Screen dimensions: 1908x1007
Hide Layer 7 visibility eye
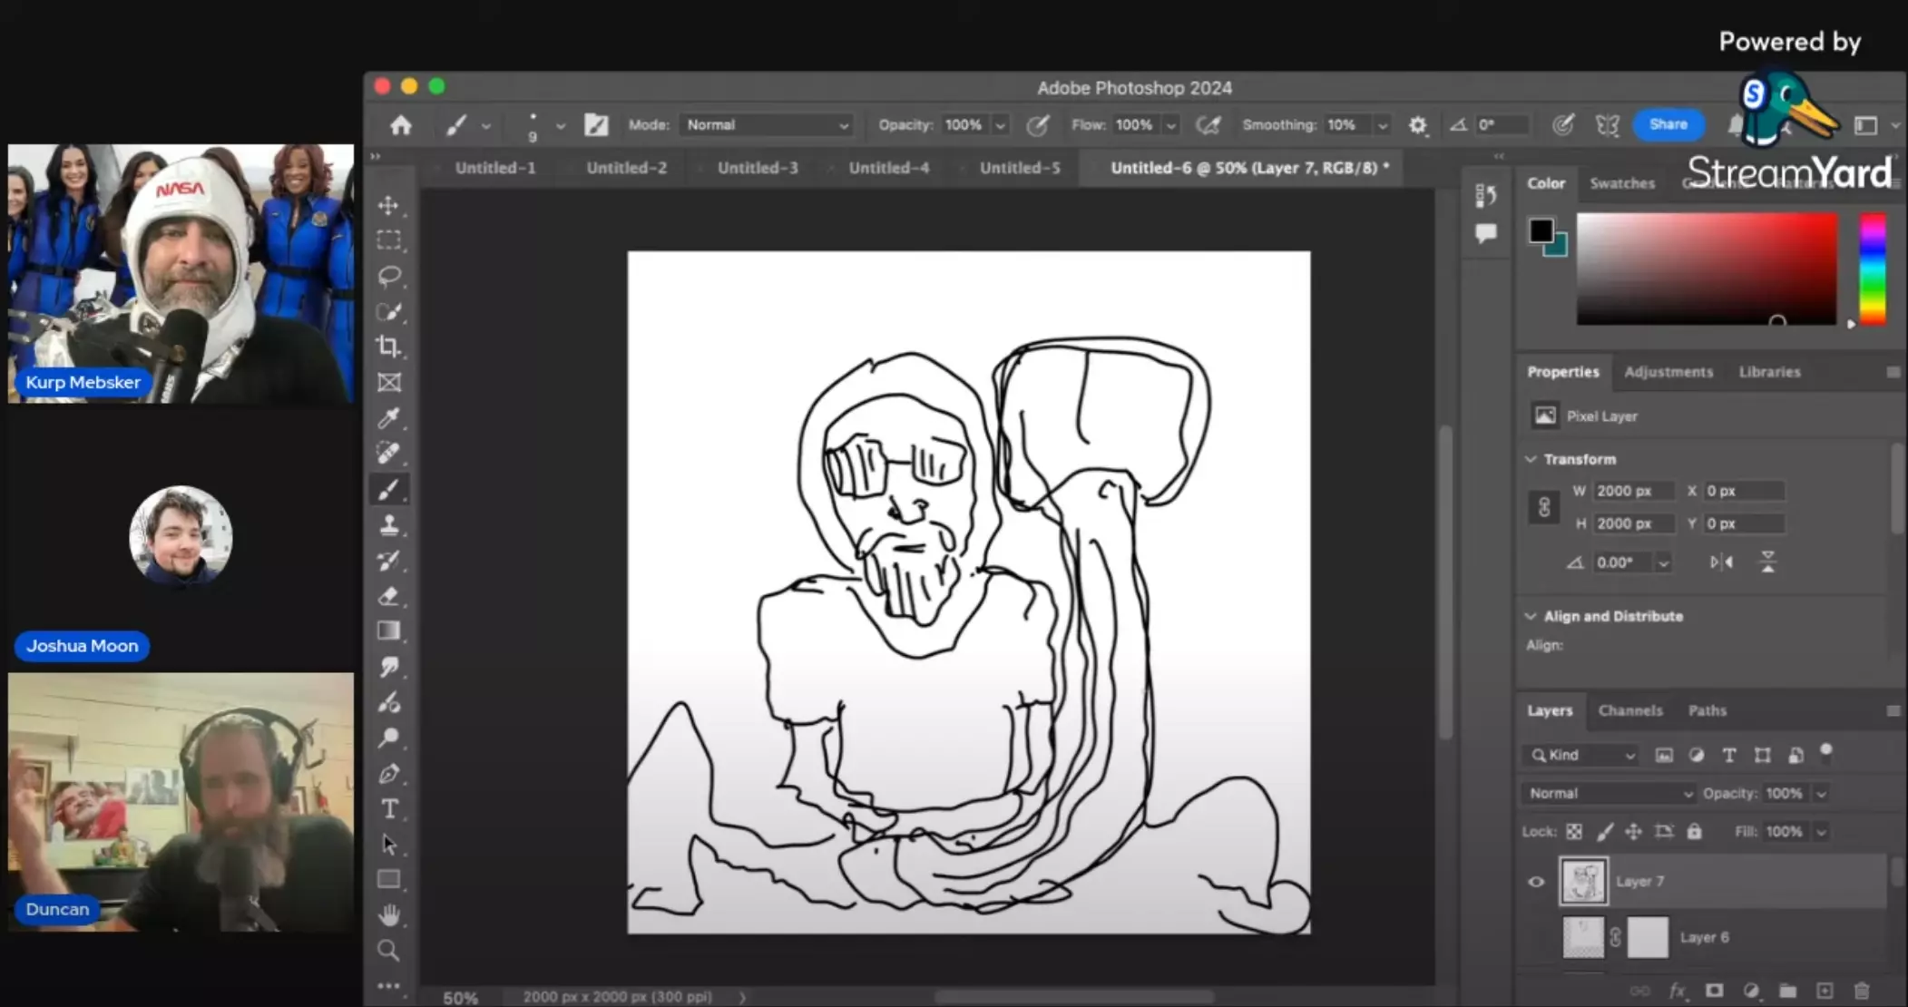point(1536,882)
